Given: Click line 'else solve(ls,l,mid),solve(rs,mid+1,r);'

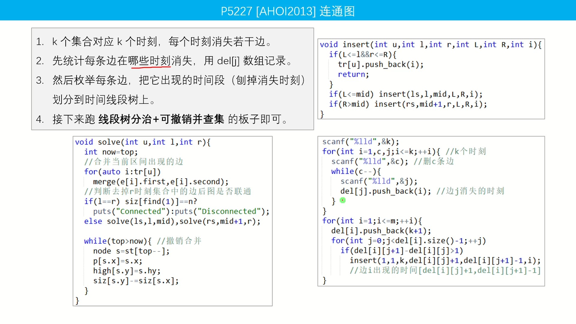Looking at the screenshot, I should pos(172,221).
